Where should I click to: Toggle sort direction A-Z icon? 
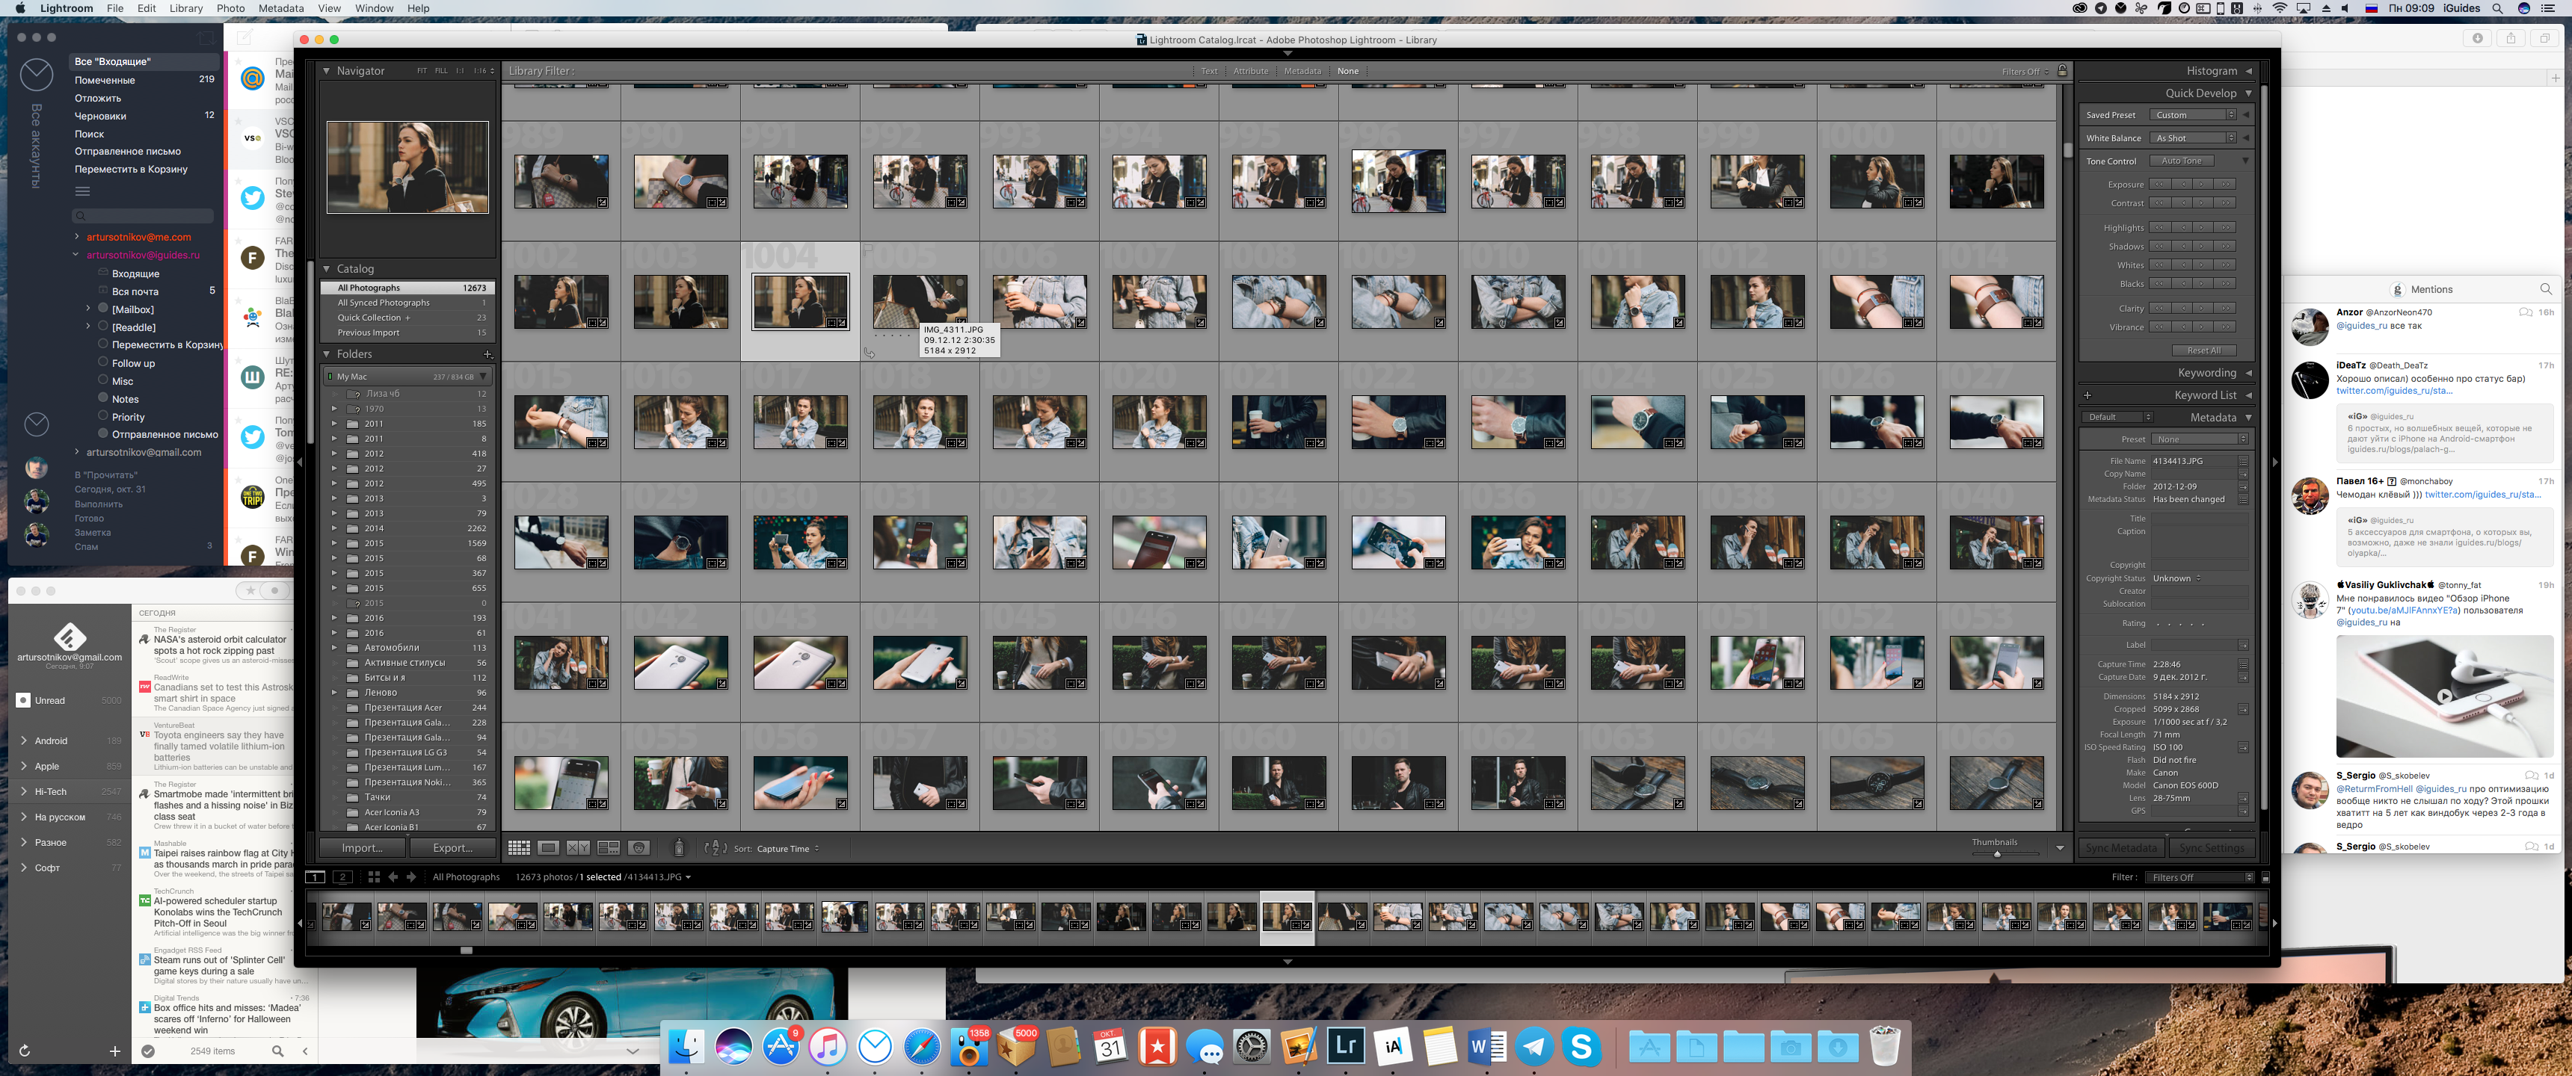[x=715, y=847]
